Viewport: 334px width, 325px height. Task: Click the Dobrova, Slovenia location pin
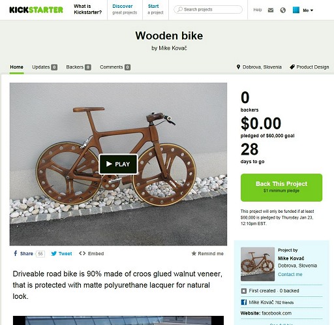(x=238, y=67)
